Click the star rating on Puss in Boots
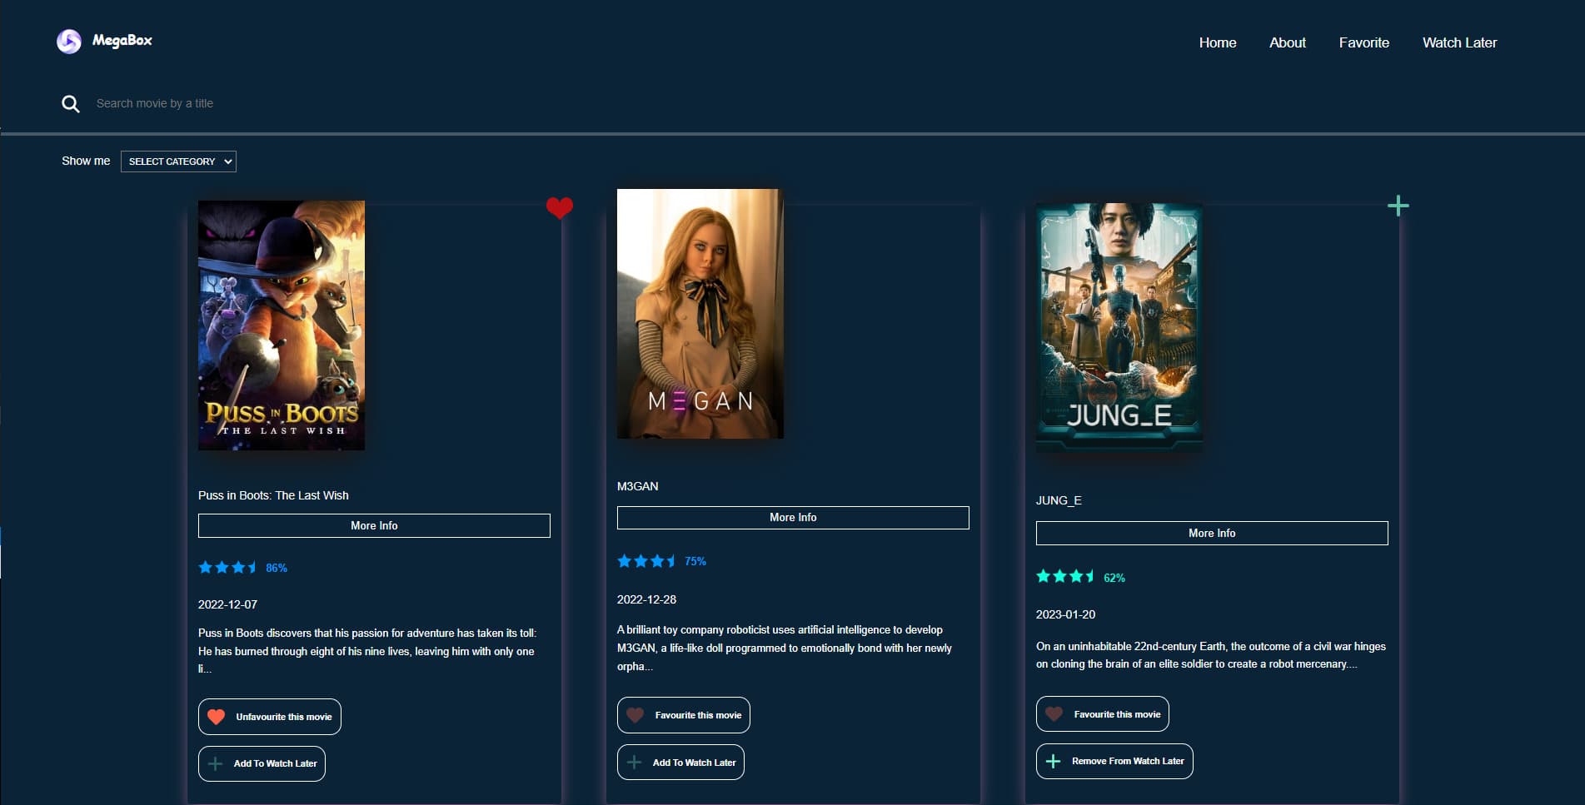The image size is (1585, 805). tap(227, 568)
